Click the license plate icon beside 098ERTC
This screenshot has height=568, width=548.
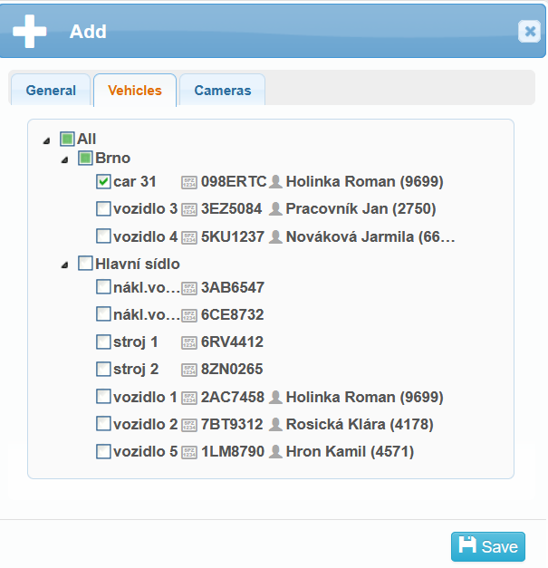189,182
